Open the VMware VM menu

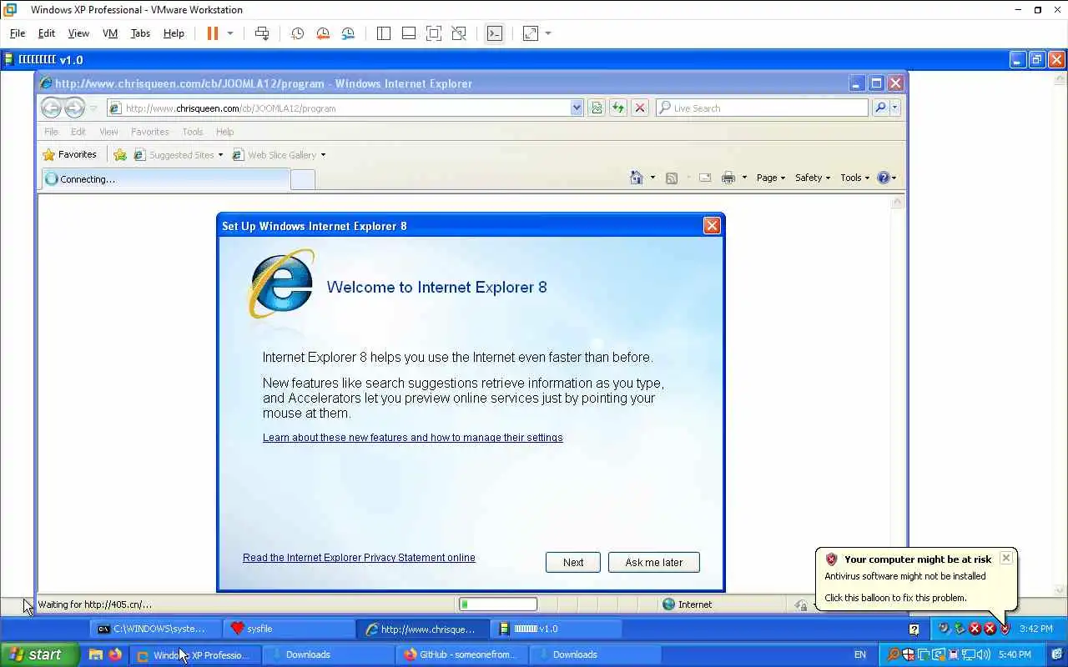click(110, 33)
